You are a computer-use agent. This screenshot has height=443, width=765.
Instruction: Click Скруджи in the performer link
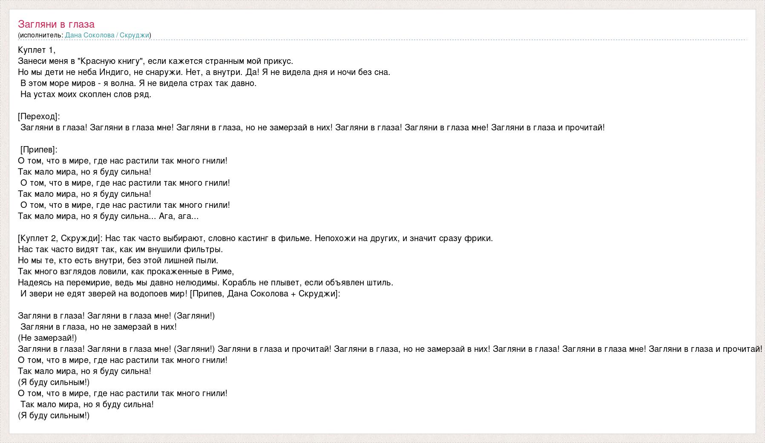coord(134,35)
